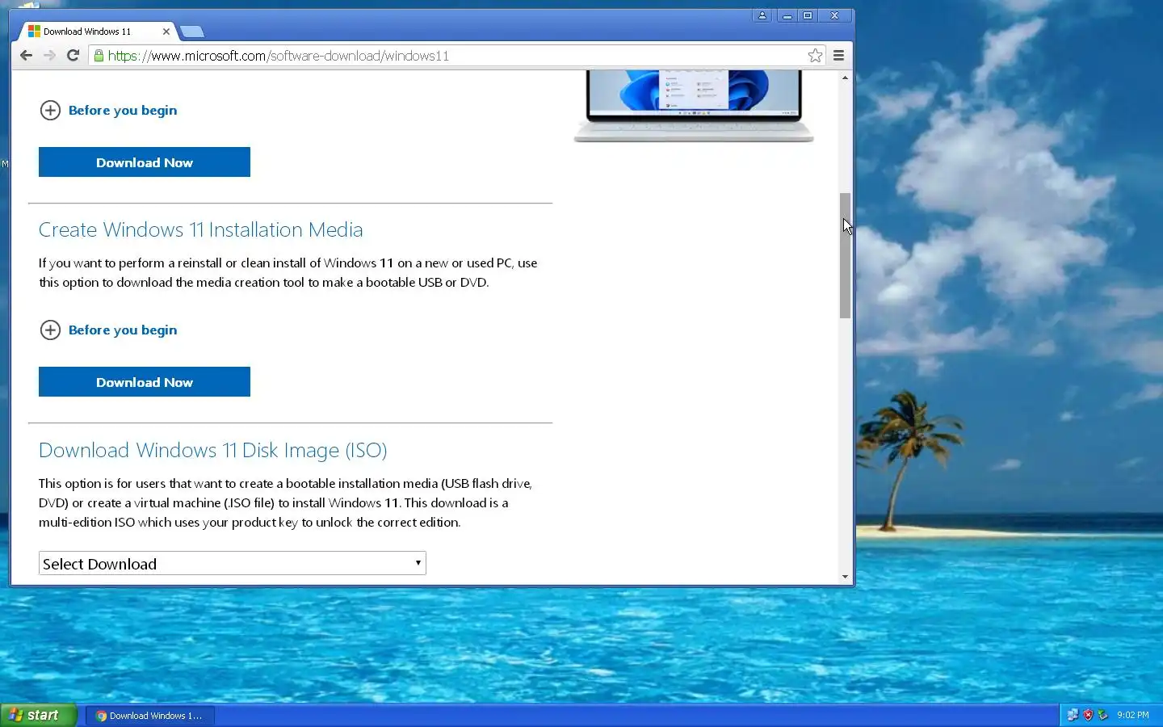Click the 9:02 PM system clock
The image size is (1163, 727).
[1132, 715]
